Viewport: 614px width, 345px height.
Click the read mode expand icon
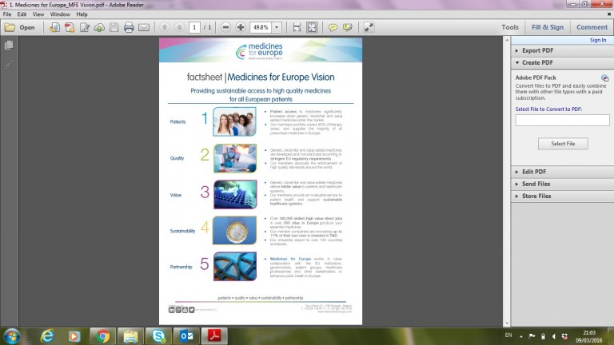point(369,27)
